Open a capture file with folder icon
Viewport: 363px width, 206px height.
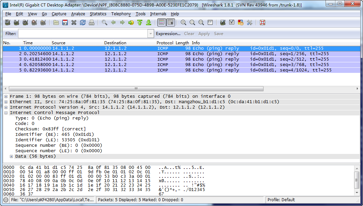(x=56, y=22)
